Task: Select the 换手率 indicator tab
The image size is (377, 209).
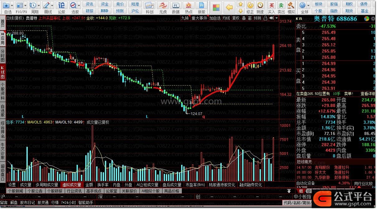Action: pos(103,185)
